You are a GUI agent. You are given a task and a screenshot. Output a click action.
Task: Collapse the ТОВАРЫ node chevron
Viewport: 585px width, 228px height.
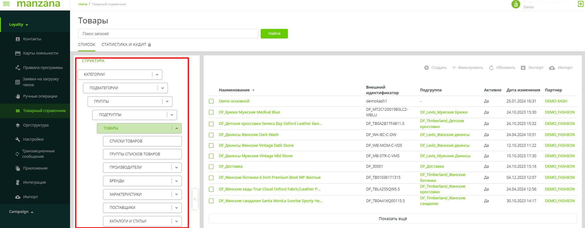(x=176, y=128)
